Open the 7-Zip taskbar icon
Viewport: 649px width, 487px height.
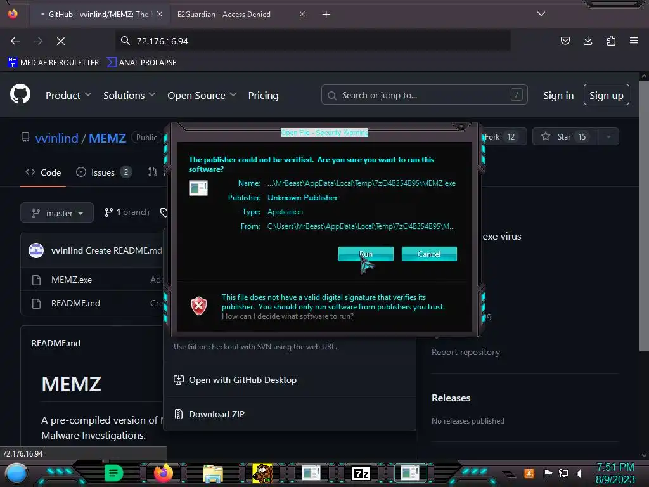coord(361,473)
